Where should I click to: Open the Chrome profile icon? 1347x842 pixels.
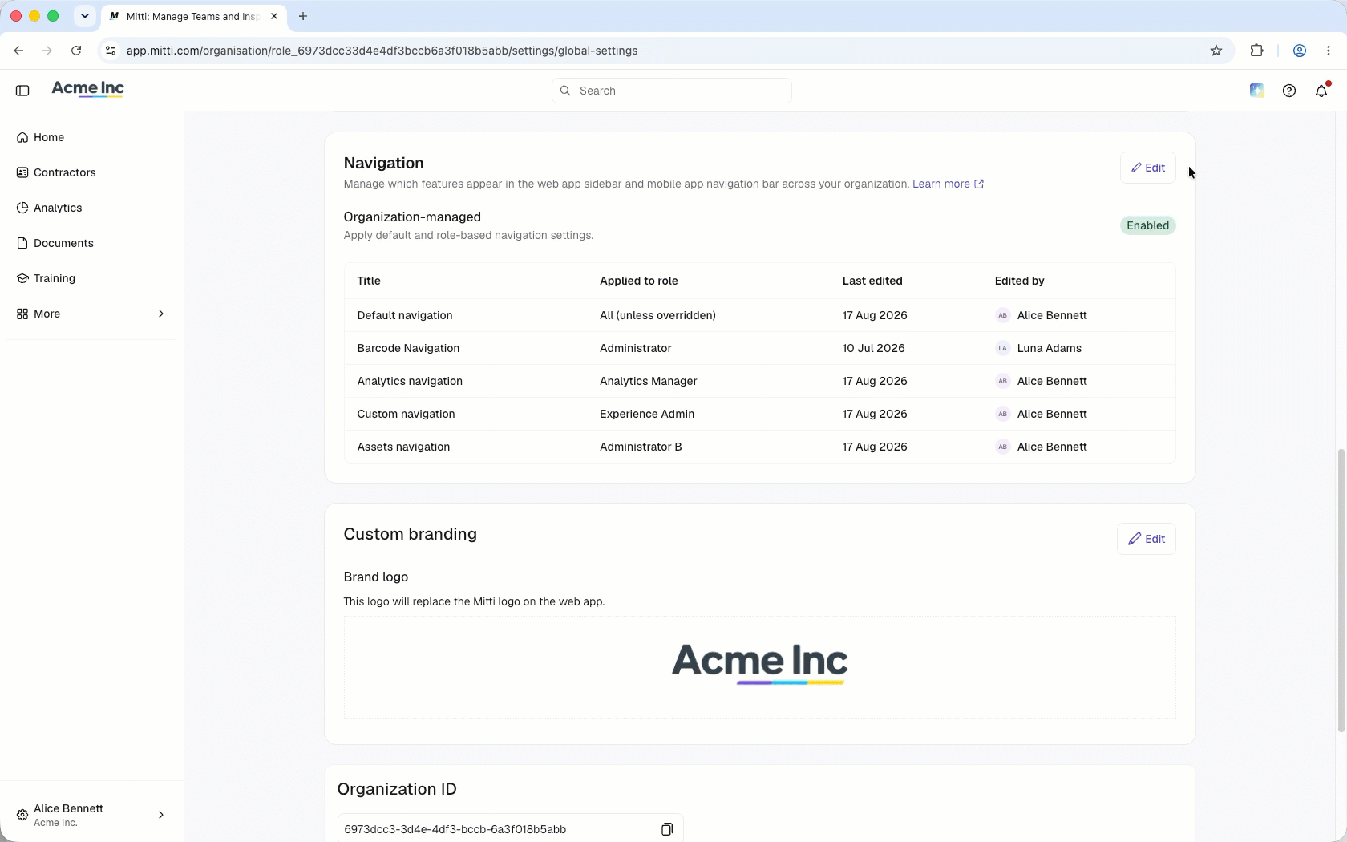(1300, 51)
